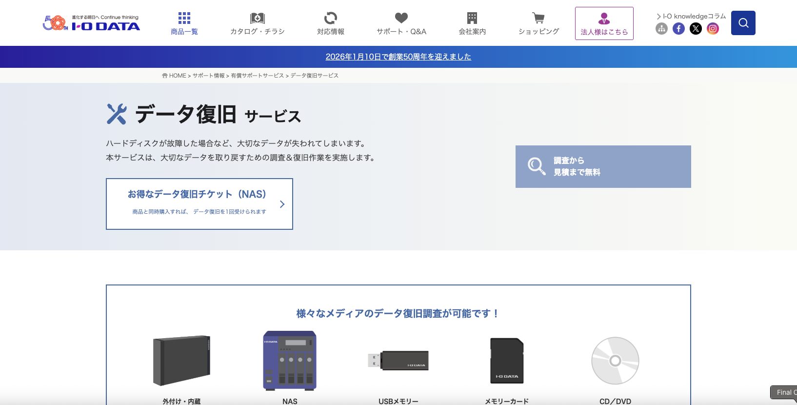The height and width of the screenshot is (405, 797).
Task: Open the sitemap icon next to Facebook
Action: click(x=661, y=29)
